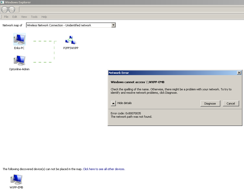The width and height of the screenshot is (244, 191).
Task: Click the P2PFSWXPP network icon
Action: point(71,40)
